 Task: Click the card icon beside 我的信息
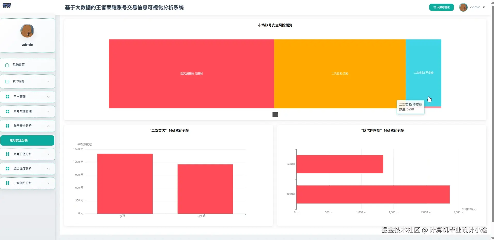pyautogui.click(x=7, y=81)
